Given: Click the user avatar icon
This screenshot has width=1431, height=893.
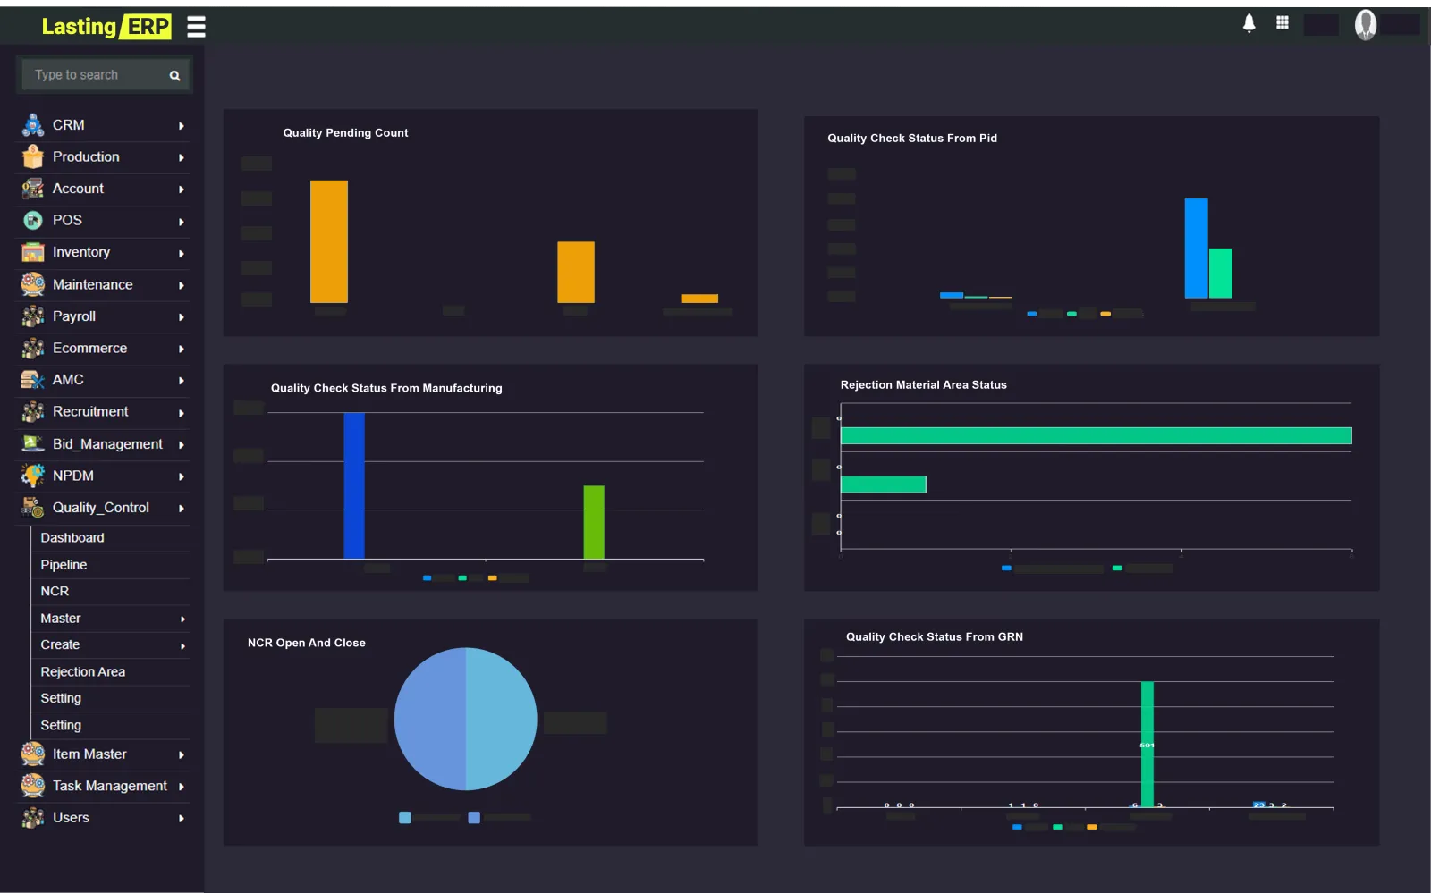Looking at the screenshot, I should 1365,25.
